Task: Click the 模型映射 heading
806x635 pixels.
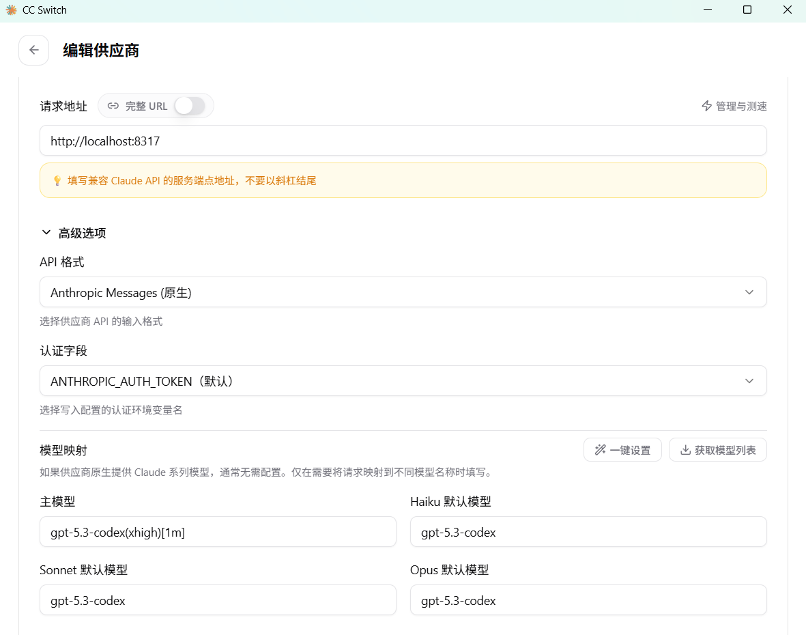Action: pos(63,451)
